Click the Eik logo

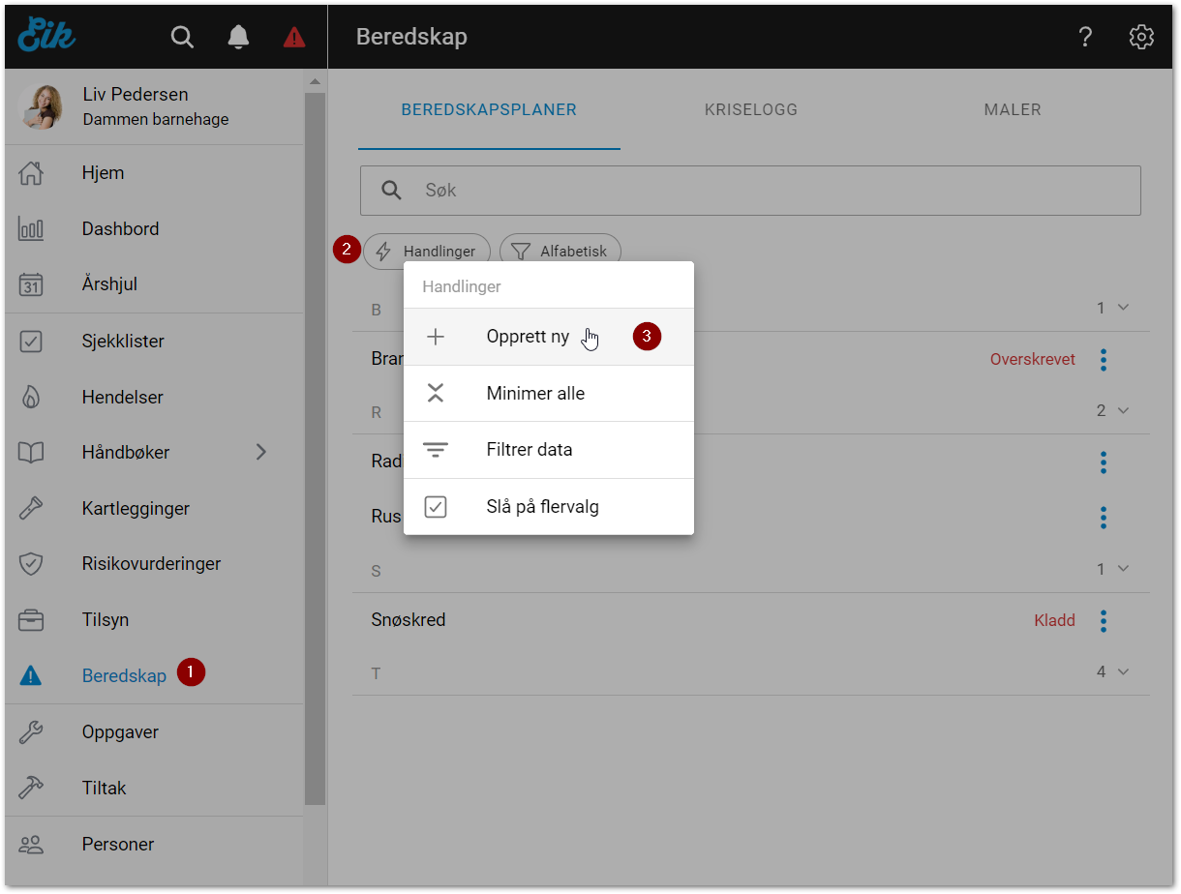(x=46, y=36)
